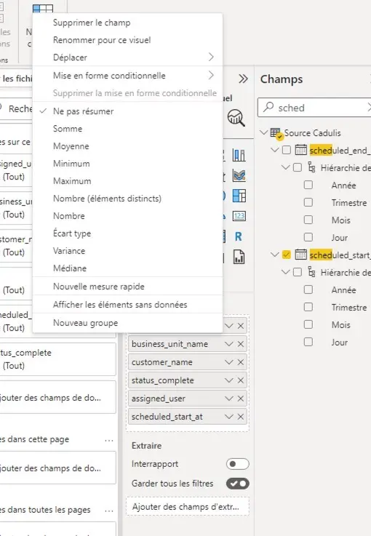
Task: Focus the Champs search box containing sched
Action: 314,108
